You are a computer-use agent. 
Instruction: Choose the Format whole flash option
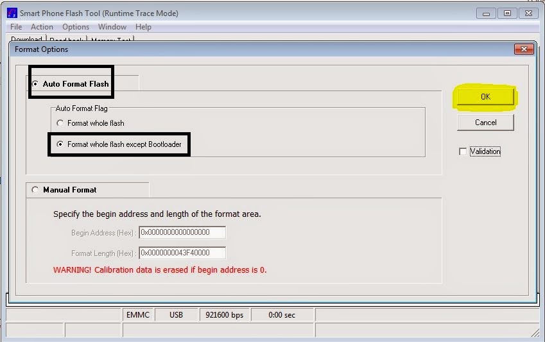click(x=60, y=123)
